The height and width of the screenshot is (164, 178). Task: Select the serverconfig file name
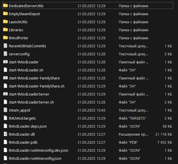[19, 54]
